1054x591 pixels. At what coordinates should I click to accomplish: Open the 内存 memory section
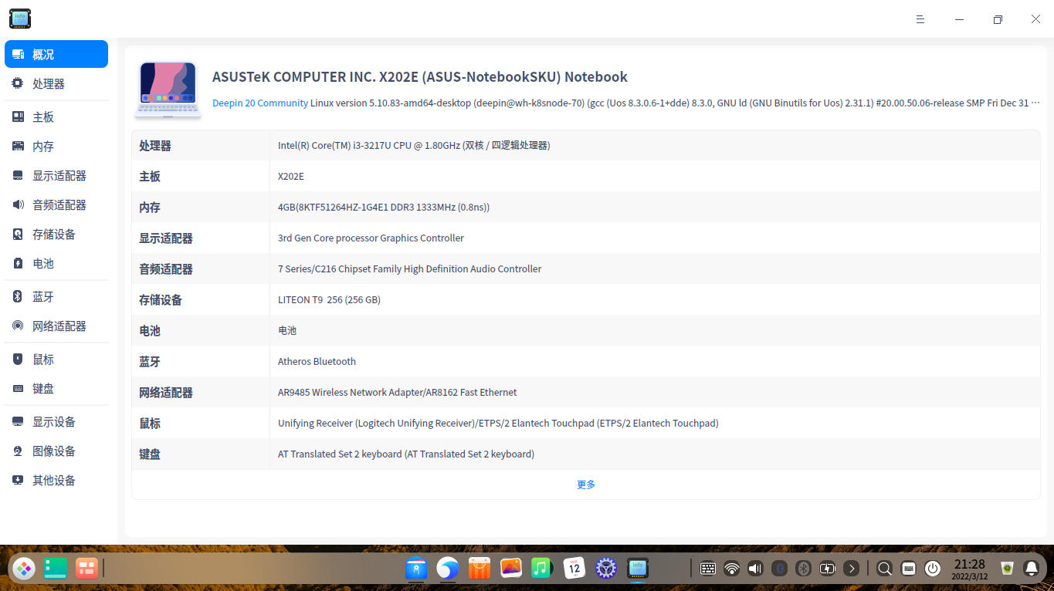tap(56, 146)
